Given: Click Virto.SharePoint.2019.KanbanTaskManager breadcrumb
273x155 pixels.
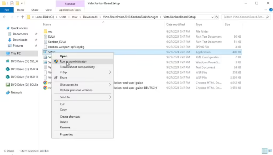Looking at the screenshot, I should (x=130, y=17).
